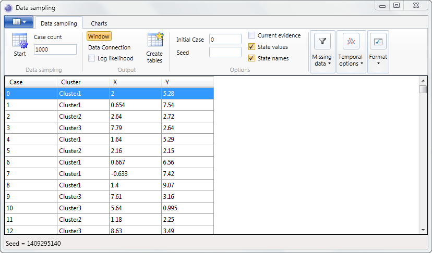
Task: Click the Format icon
Action: 378,41
